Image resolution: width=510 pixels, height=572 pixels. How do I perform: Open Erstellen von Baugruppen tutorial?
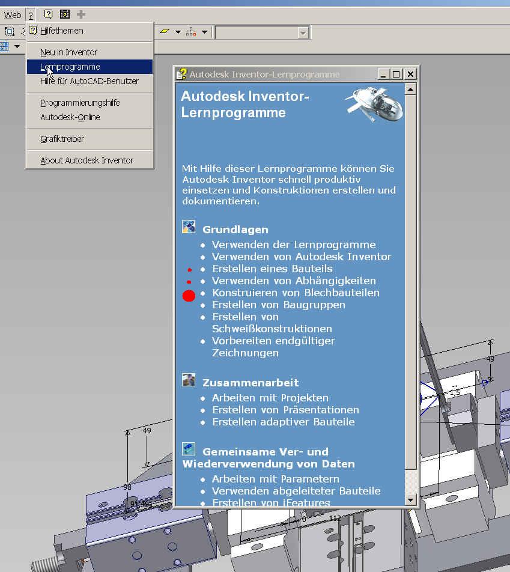click(x=279, y=305)
